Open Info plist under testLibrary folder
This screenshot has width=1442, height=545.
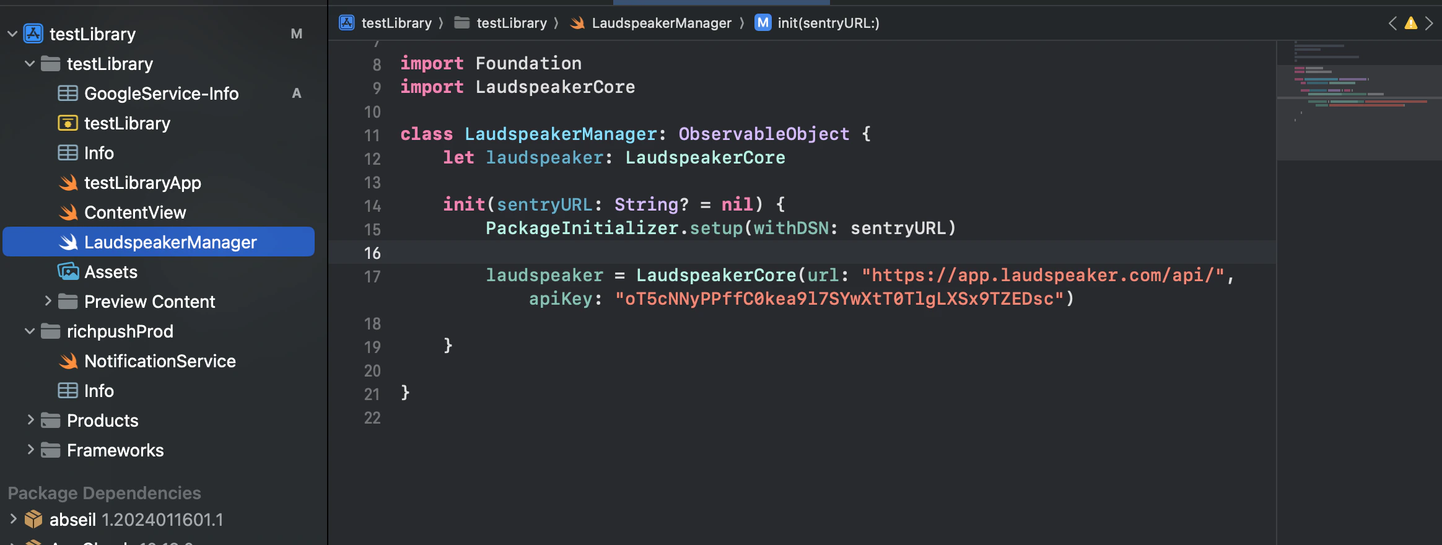[x=99, y=153]
